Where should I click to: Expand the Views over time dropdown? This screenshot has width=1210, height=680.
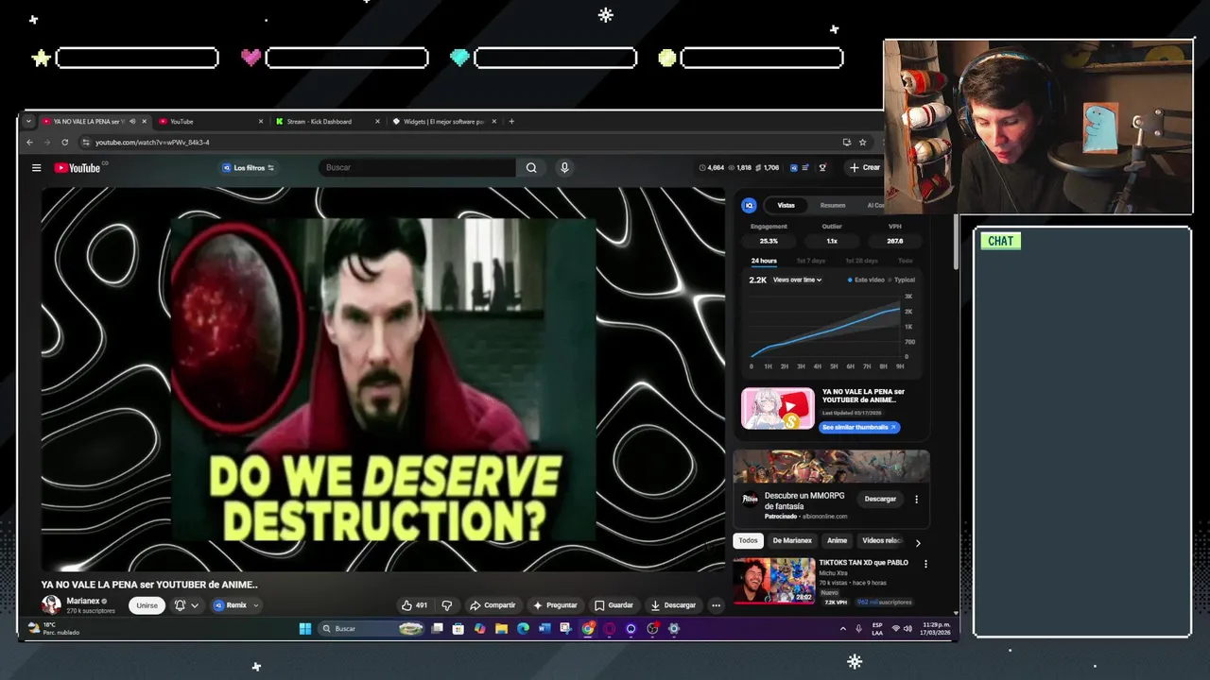tap(797, 280)
